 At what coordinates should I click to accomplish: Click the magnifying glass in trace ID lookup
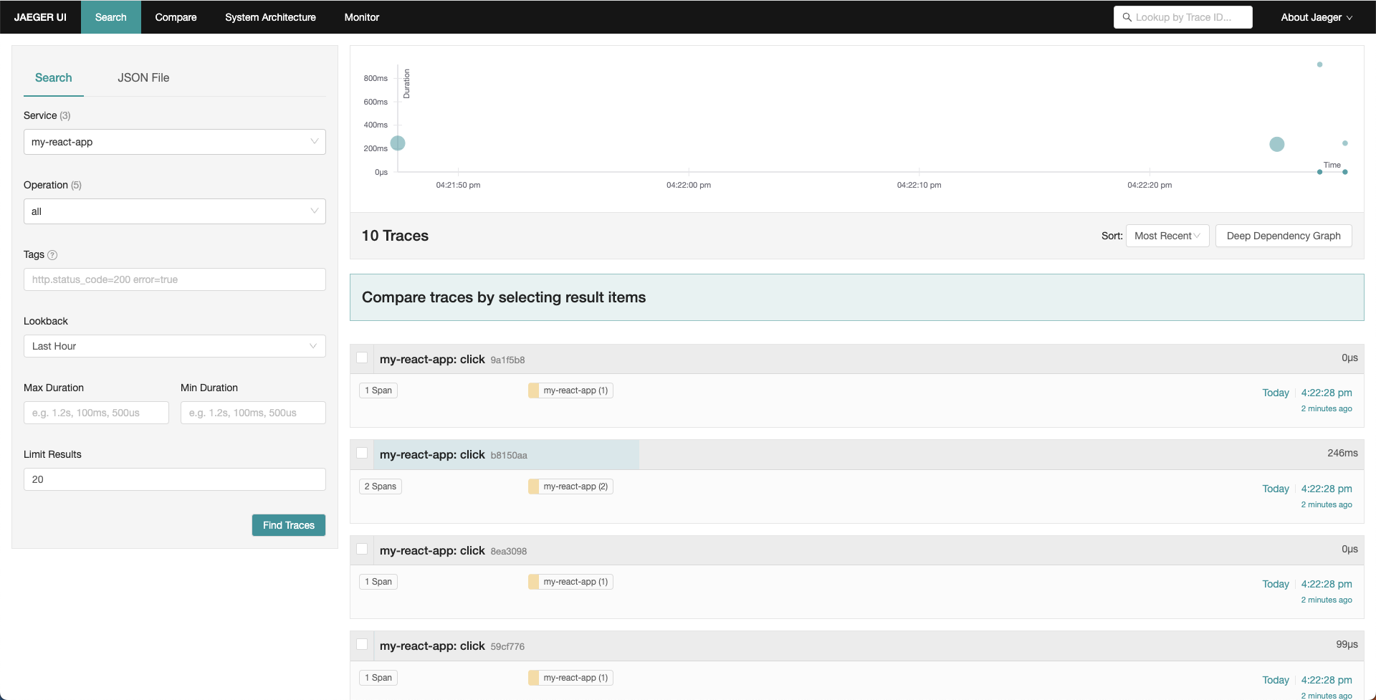pyautogui.click(x=1126, y=16)
